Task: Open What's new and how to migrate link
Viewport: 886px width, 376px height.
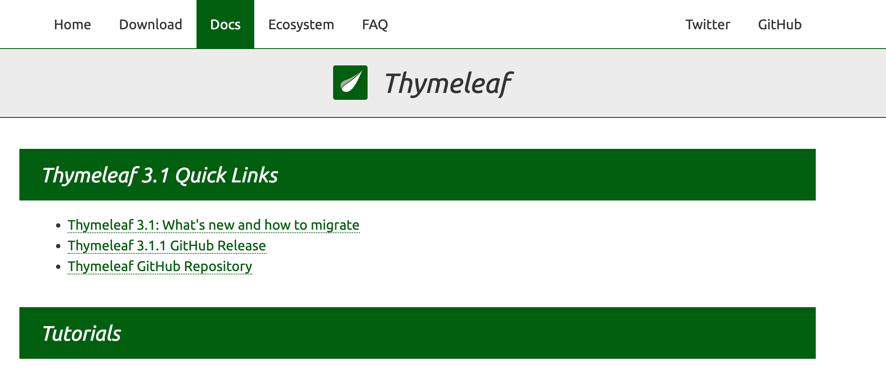Action: 213,225
